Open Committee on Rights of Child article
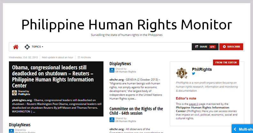This screenshot has width=253, height=133. [136, 111]
